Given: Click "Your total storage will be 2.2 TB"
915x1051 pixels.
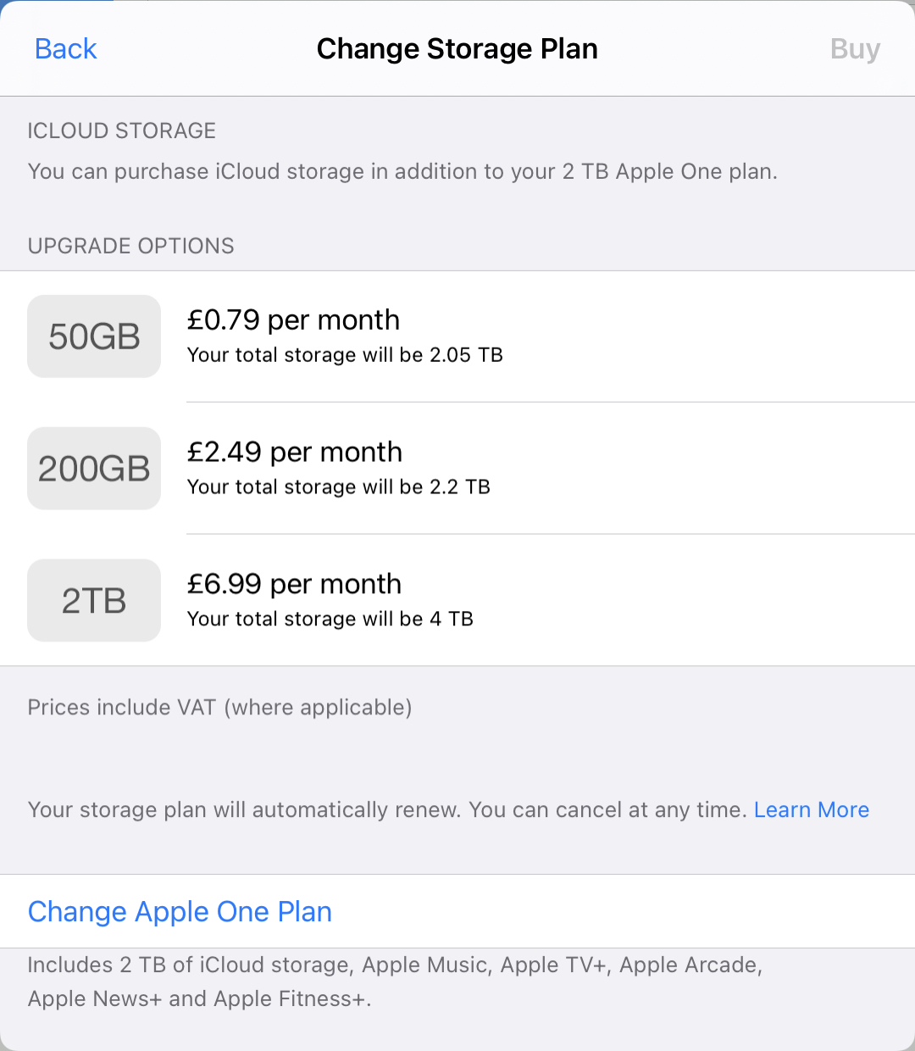Looking at the screenshot, I should (339, 487).
